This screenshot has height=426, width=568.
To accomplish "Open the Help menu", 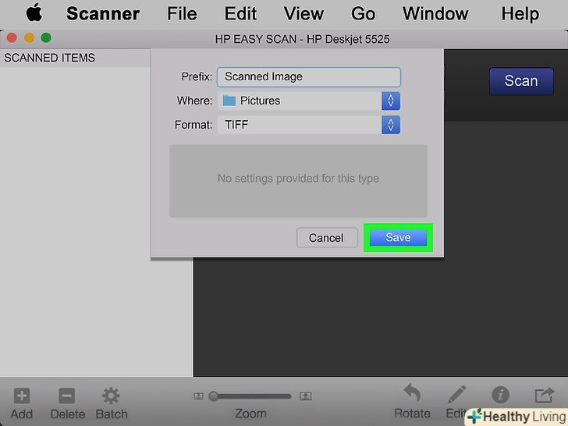I will pos(520,14).
